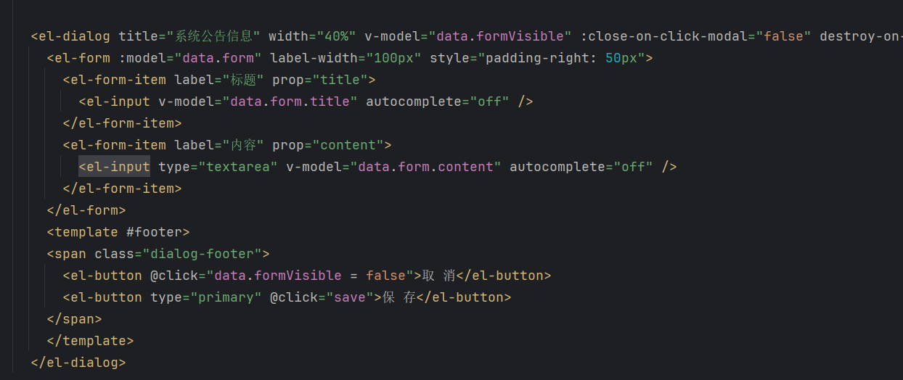This screenshot has height=380, width=903.
Task: Place cursor on data.formVisible v-model value
Action: [499, 36]
